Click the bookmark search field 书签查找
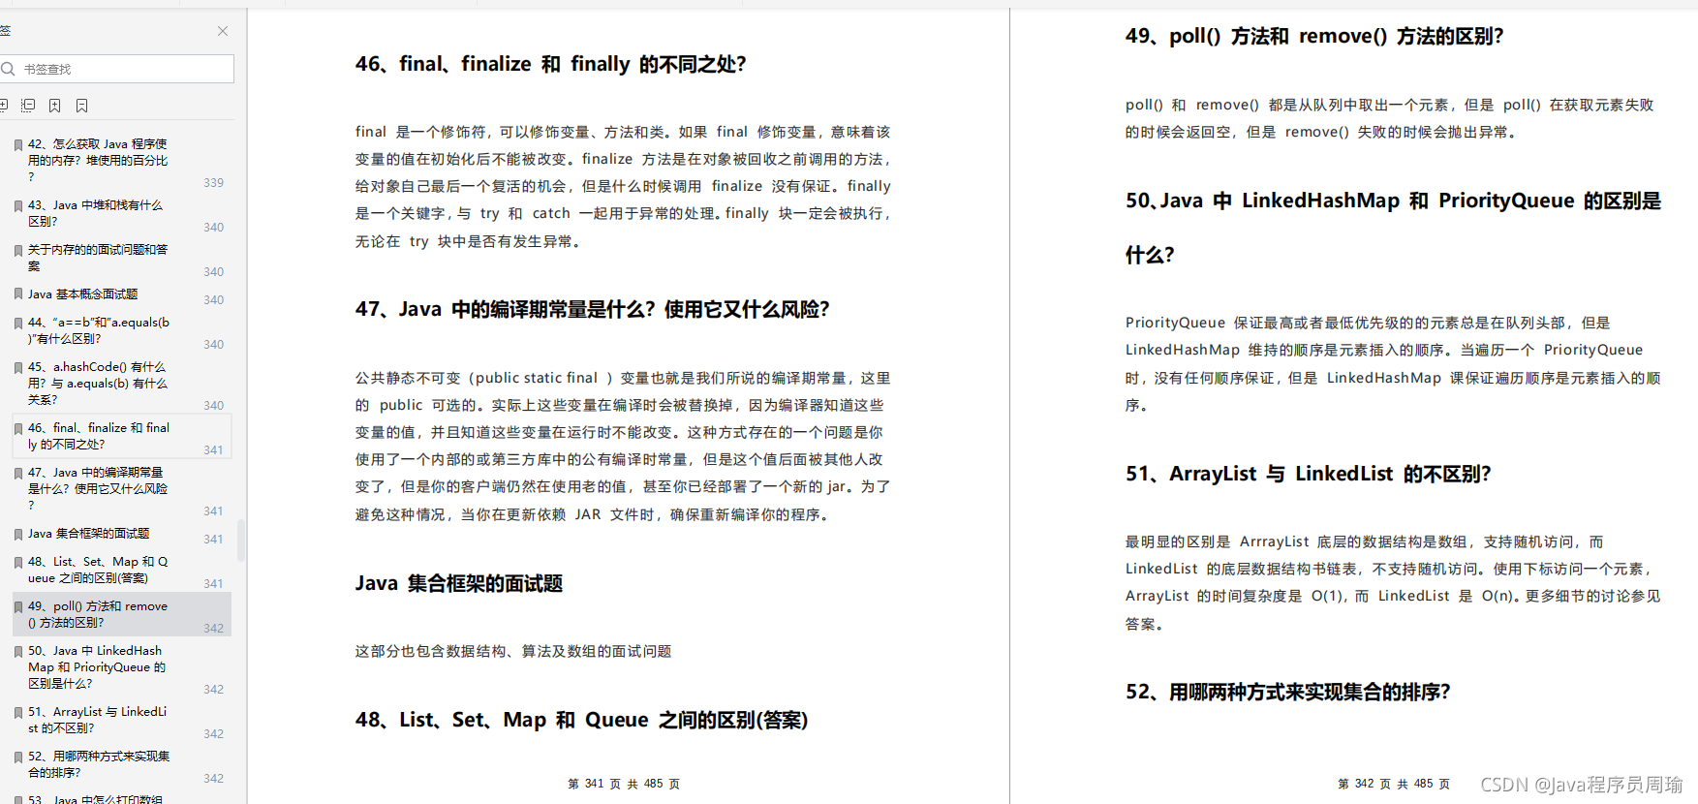Viewport: 1698px width, 804px height. [x=116, y=69]
